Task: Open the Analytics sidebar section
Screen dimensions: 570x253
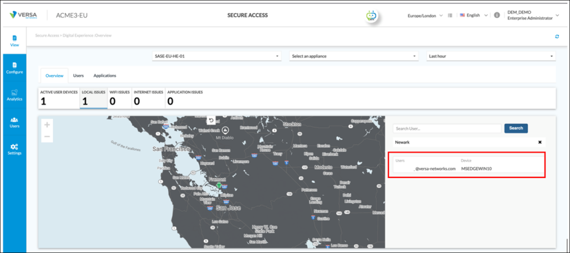Action: coord(14,95)
